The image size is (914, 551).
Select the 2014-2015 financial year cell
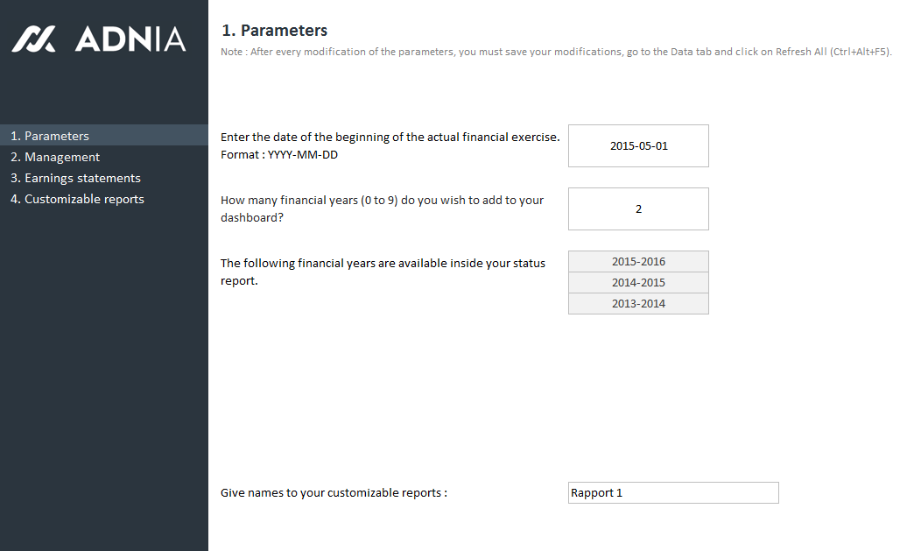point(638,282)
